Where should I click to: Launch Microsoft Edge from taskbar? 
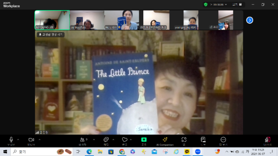89,152
